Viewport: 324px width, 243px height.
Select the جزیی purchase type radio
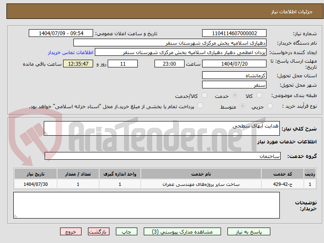pyautogui.click(x=270, y=106)
